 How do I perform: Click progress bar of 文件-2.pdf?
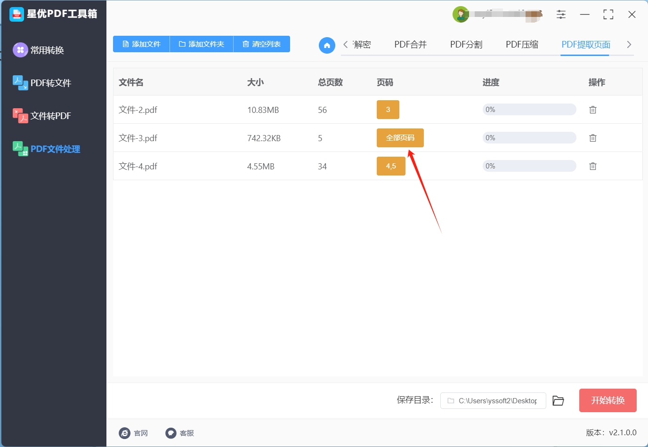(x=529, y=110)
